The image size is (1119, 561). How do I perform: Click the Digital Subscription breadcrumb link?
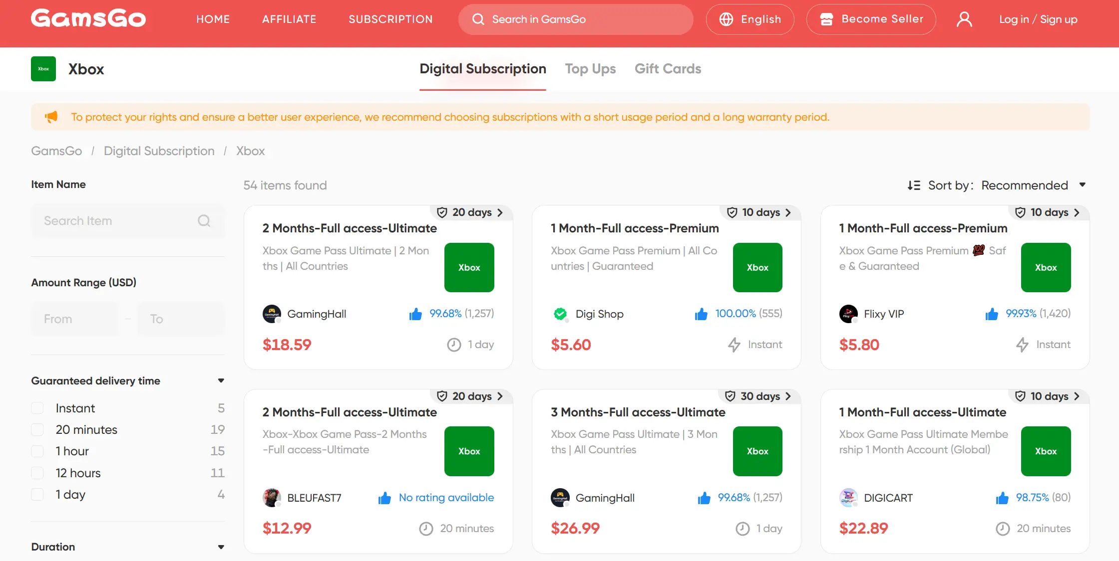(159, 151)
